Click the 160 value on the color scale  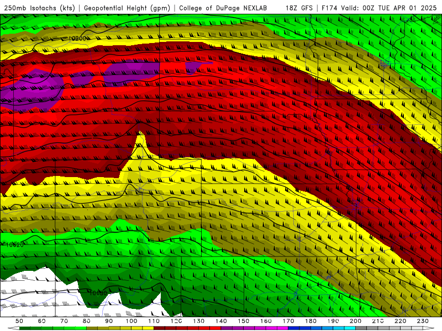[x=266, y=321]
